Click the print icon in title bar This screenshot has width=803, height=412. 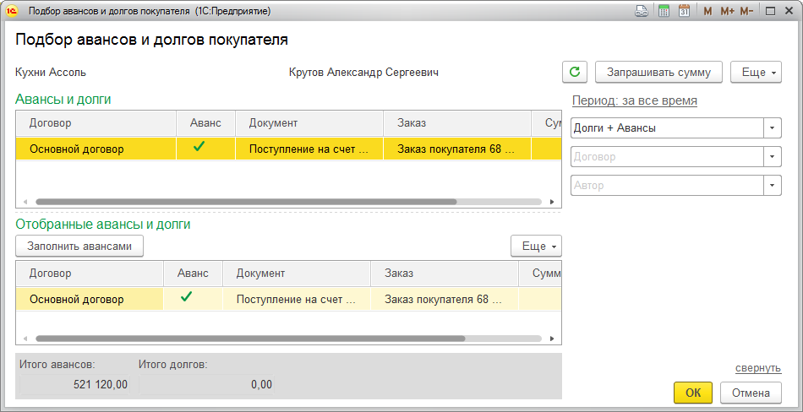pyautogui.click(x=642, y=12)
